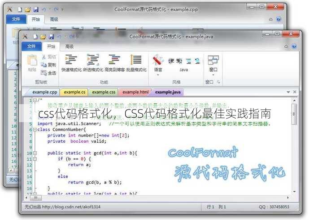Click code line 'private boolean valid;'
The image size is (309, 220).
click(77, 141)
